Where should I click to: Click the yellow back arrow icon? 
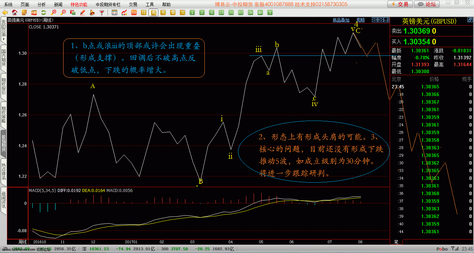(5, 12)
